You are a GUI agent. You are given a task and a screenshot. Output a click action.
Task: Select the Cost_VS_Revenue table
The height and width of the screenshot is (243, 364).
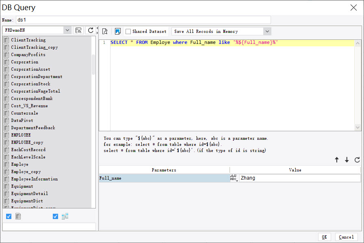[x=29, y=106]
